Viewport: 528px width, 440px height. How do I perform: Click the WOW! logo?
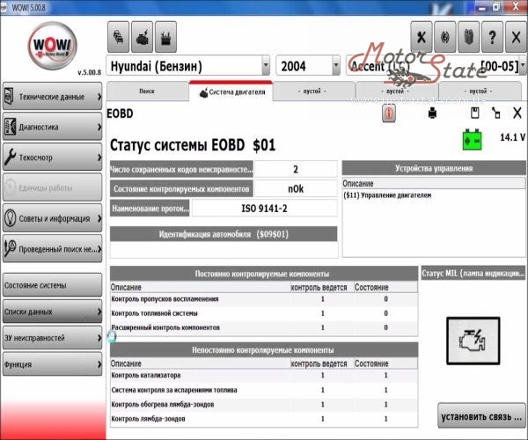(x=53, y=45)
